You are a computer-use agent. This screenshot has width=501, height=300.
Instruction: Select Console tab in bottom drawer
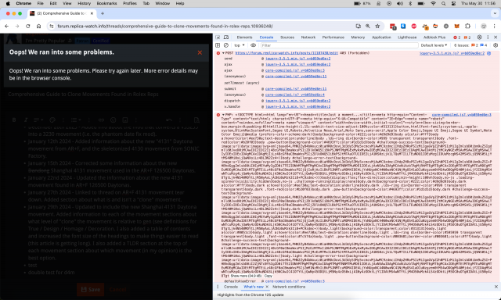(x=231, y=287)
